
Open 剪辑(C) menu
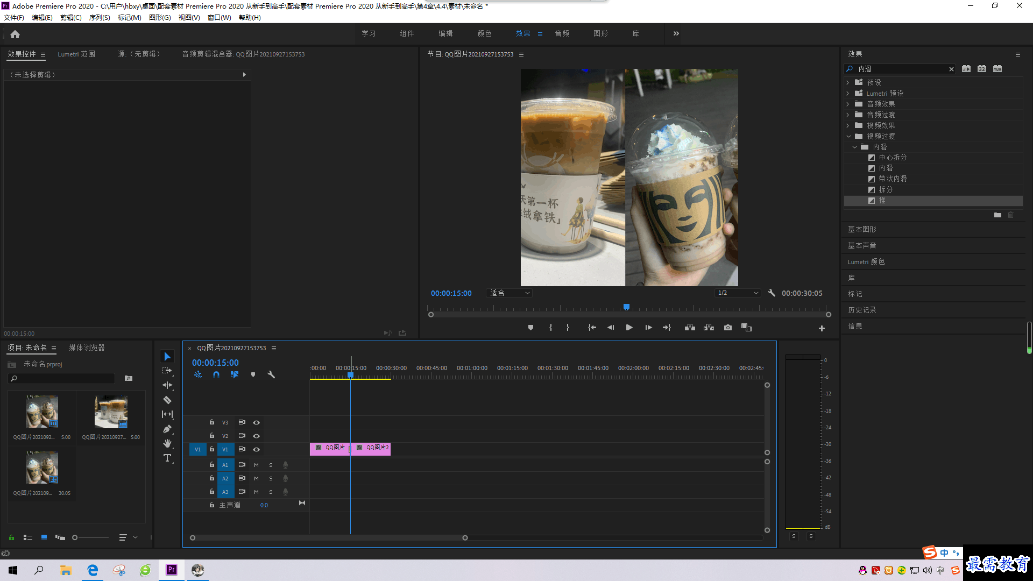[x=70, y=18]
